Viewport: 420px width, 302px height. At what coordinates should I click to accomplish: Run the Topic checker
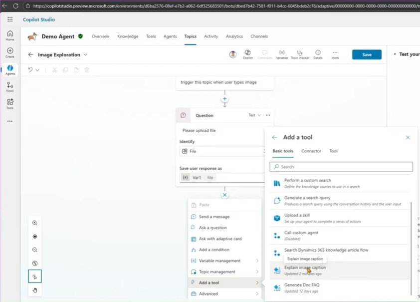pos(300,54)
